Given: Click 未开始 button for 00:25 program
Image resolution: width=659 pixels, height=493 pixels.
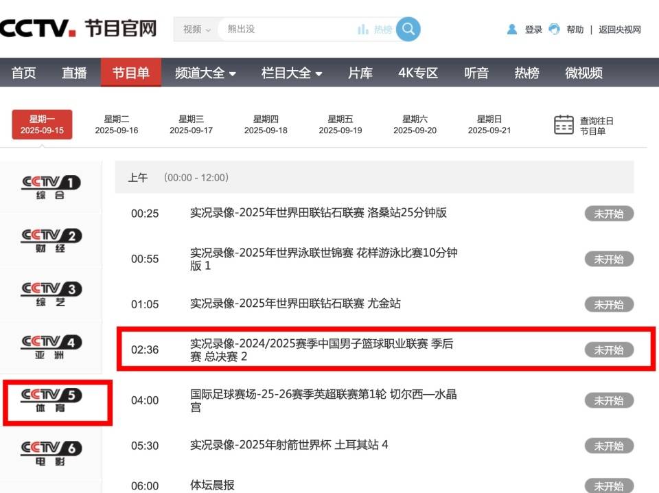Looking at the screenshot, I should point(609,214).
